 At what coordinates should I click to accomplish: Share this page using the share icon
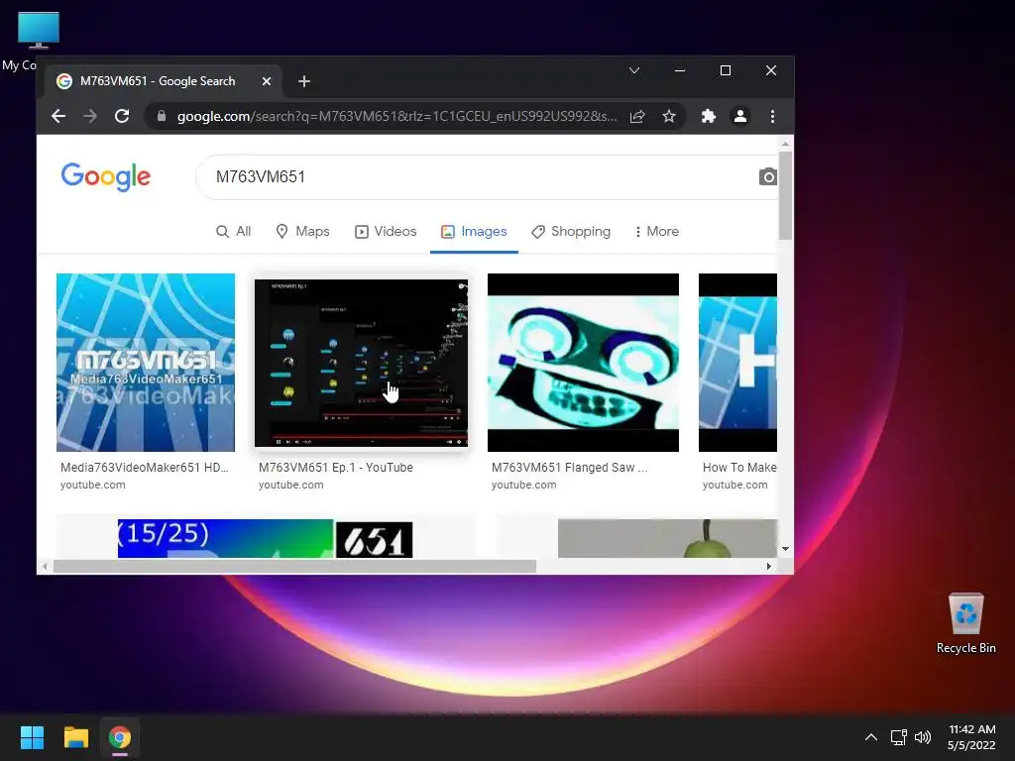[x=637, y=117]
